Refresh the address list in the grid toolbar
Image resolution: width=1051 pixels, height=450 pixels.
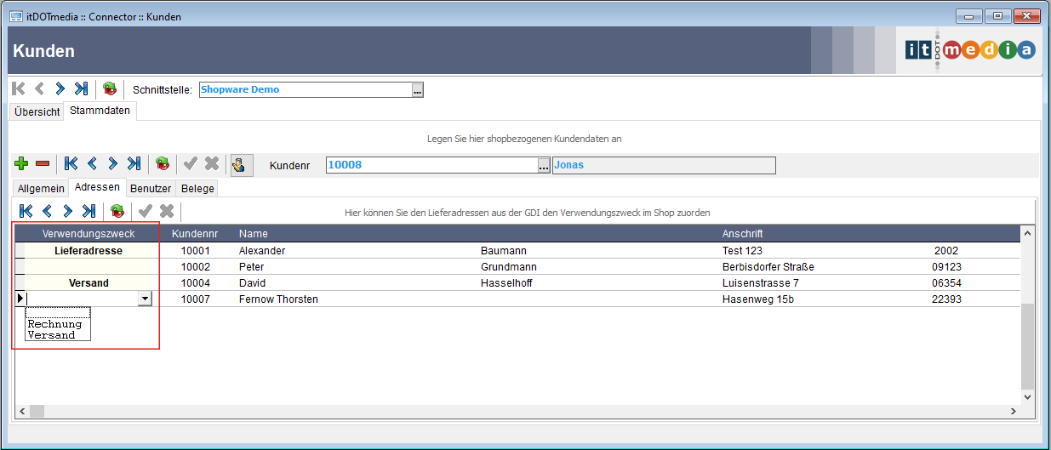[117, 211]
